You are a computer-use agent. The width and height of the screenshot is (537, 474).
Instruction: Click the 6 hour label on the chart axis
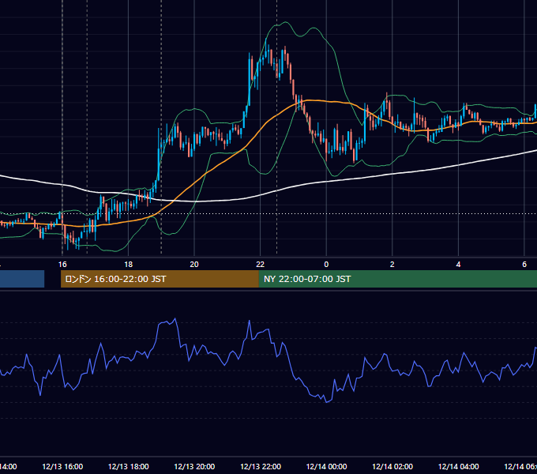coord(524,265)
